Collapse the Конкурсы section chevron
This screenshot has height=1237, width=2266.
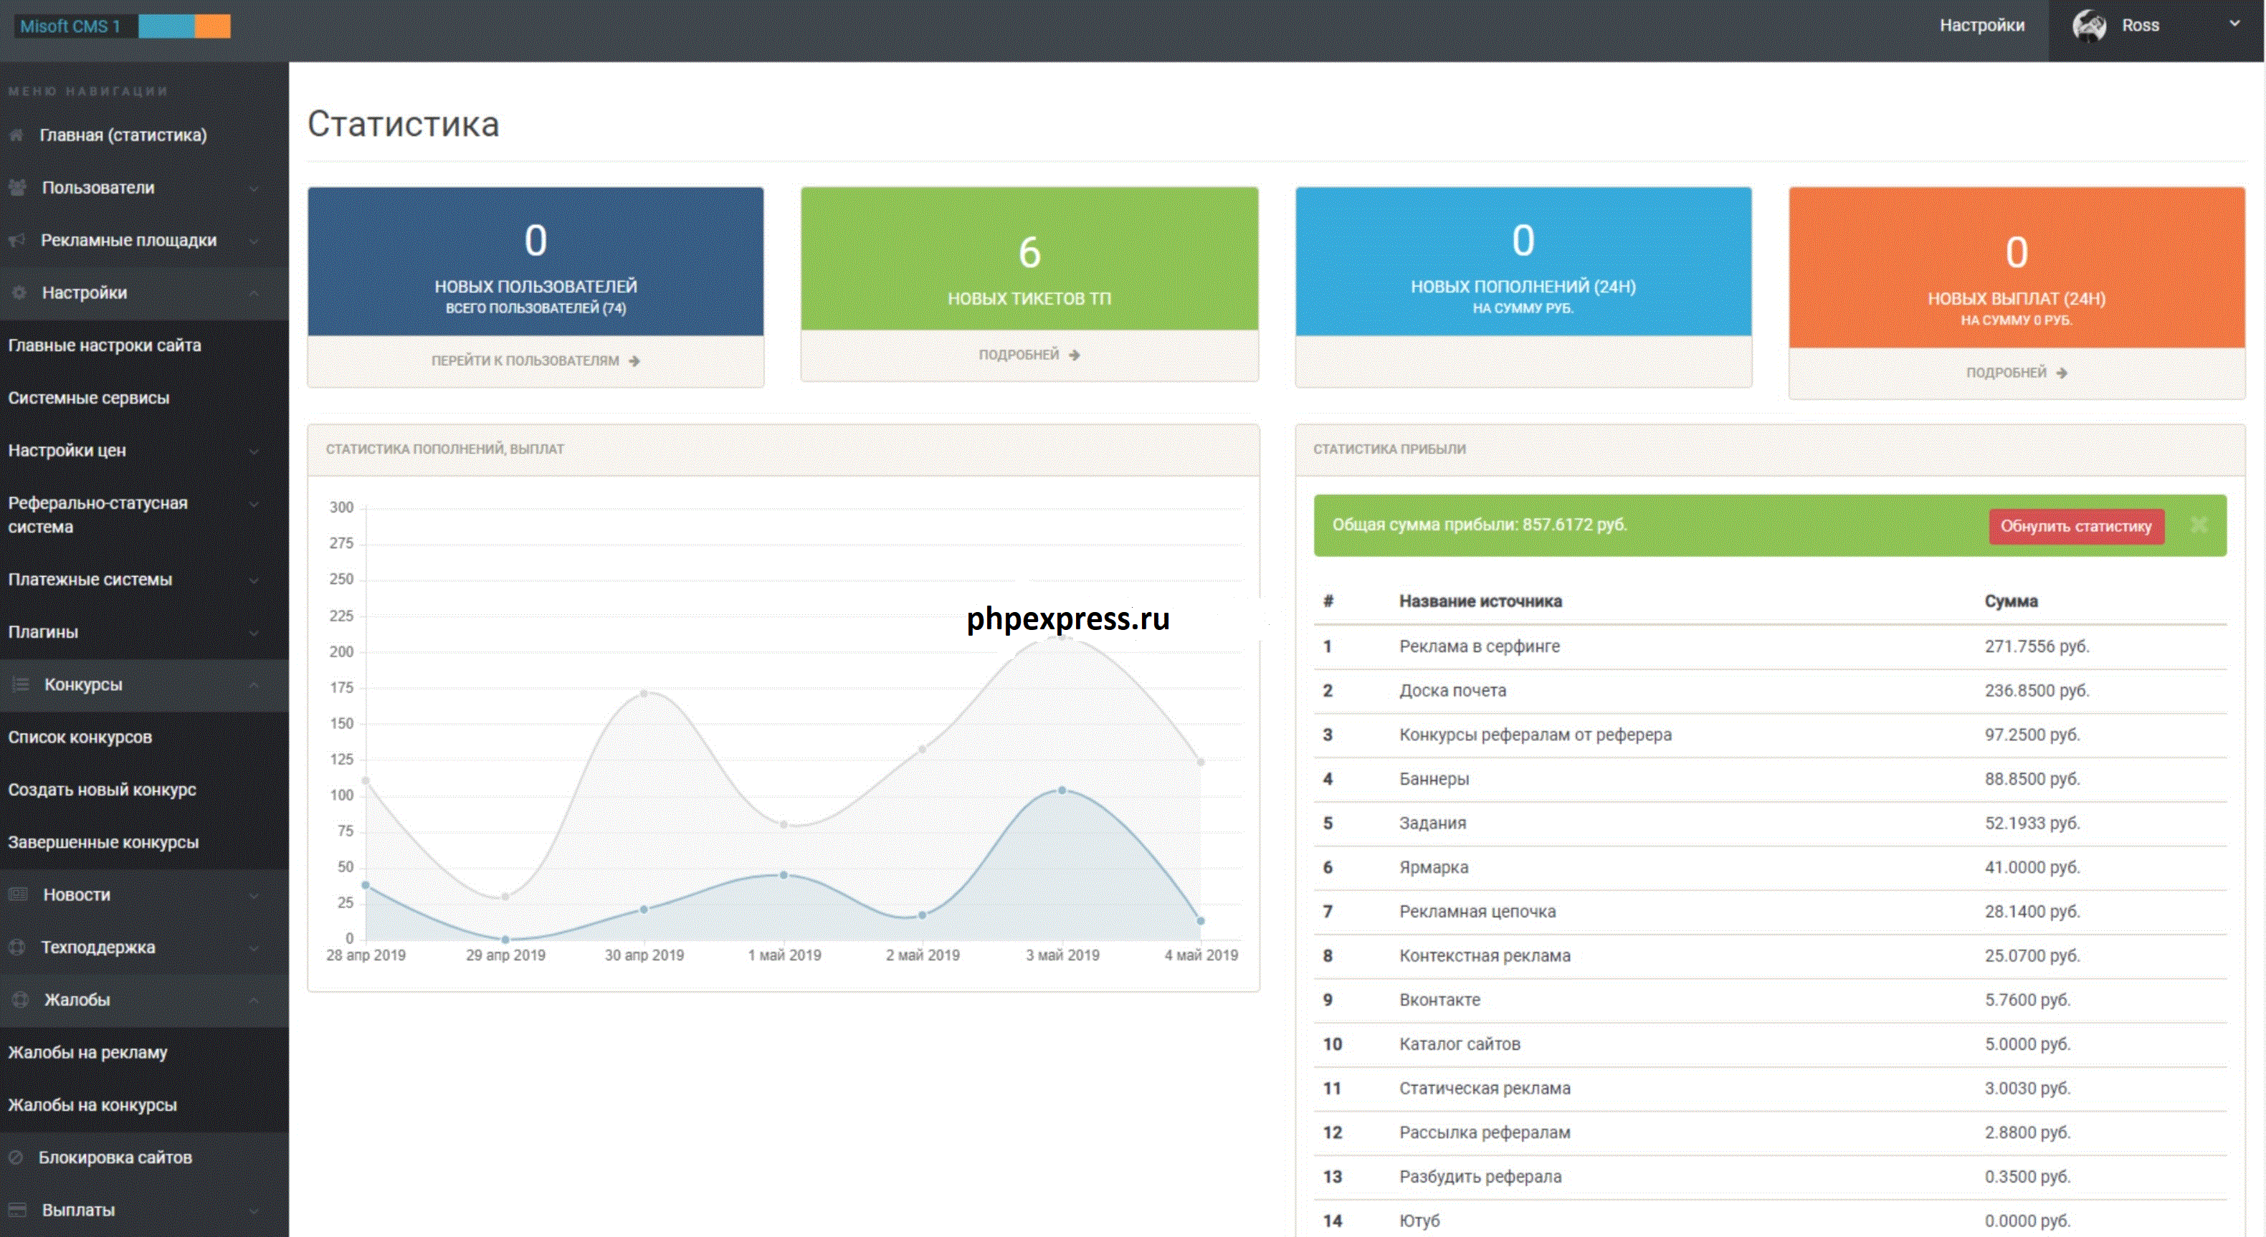tap(254, 684)
